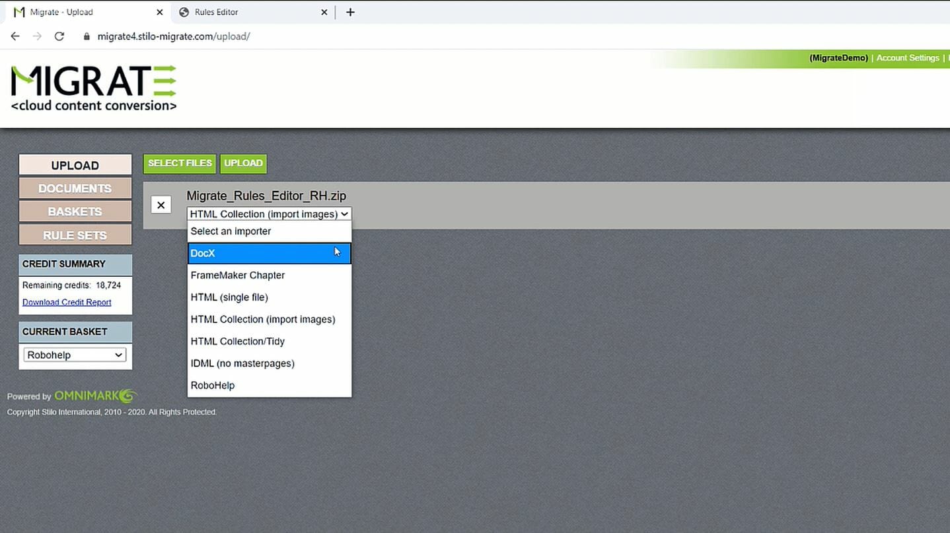950x533 pixels.
Task: Click inside the browser address bar
Action: coord(264,36)
